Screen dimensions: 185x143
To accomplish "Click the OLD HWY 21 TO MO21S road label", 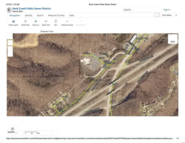I will 97,85.
